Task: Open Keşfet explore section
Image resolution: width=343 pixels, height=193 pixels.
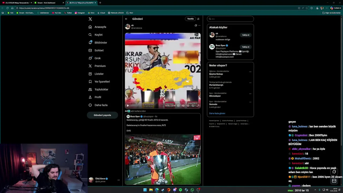Action: tap(96, 35)
